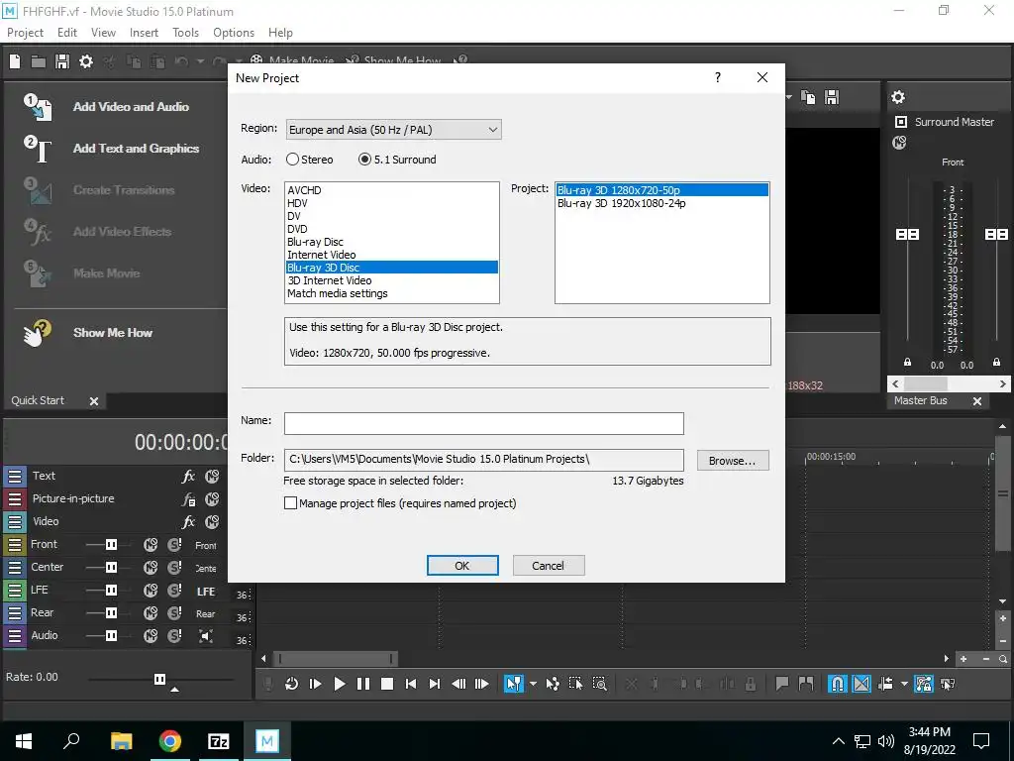
Task: Click the Front track volume slider handle
Action: [111, 545]
